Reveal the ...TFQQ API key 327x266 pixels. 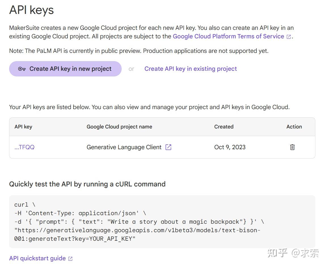24,147
